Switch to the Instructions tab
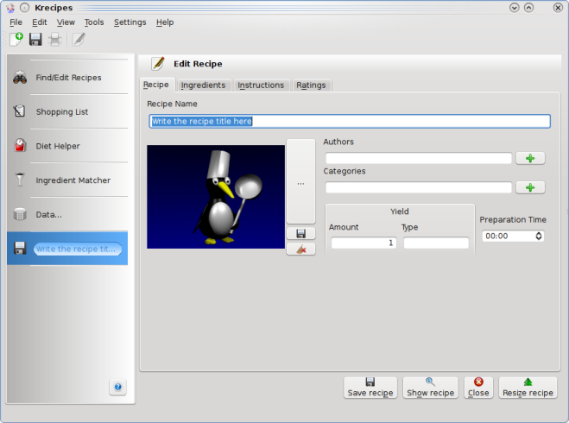The image size is (569, 423). pyautogui.click(x=261, y=85)
